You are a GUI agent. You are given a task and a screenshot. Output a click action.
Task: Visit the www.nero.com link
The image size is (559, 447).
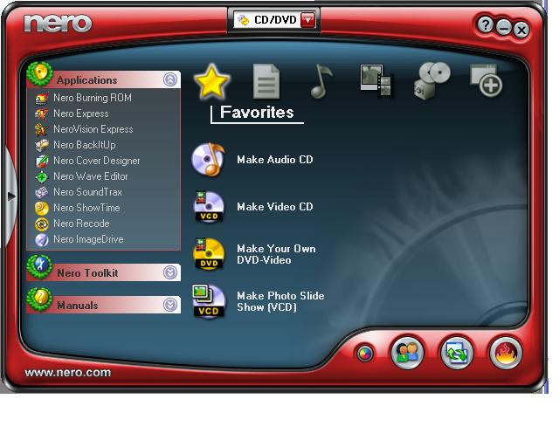(68, 373)
